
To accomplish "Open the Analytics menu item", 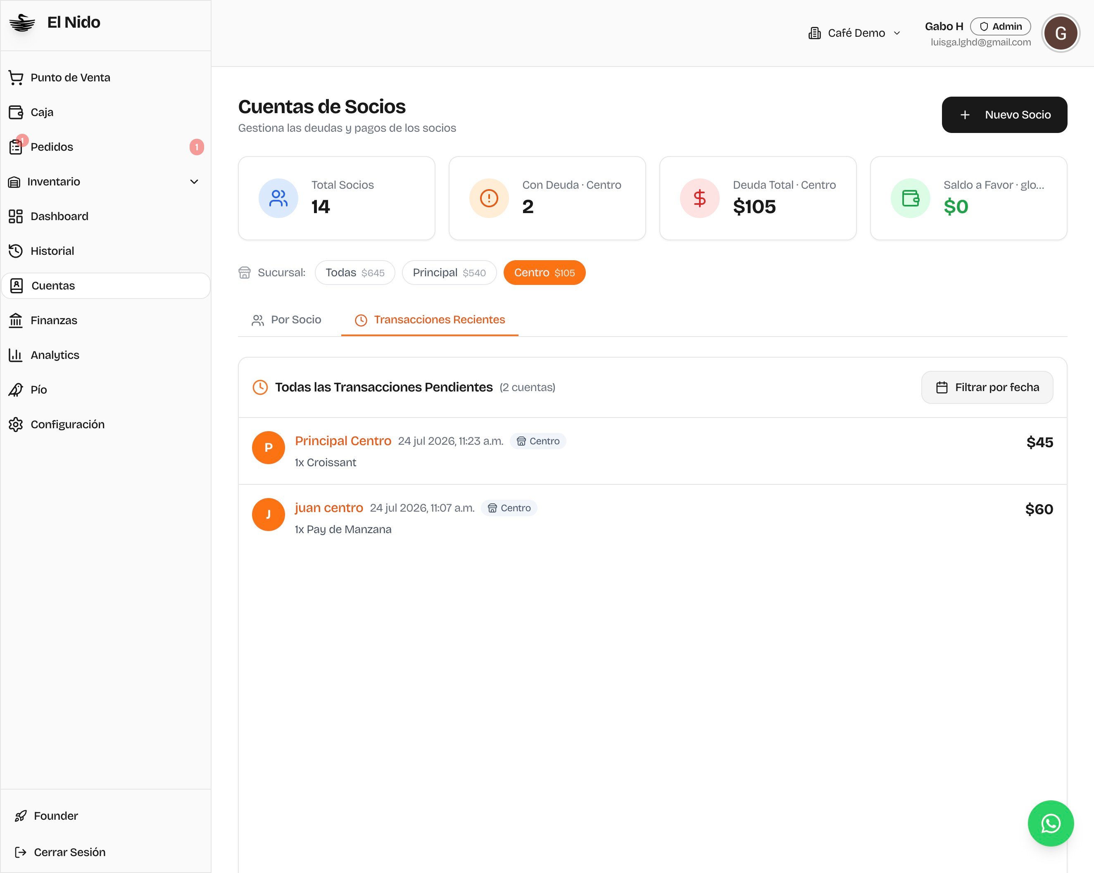I will coord(105,355).
